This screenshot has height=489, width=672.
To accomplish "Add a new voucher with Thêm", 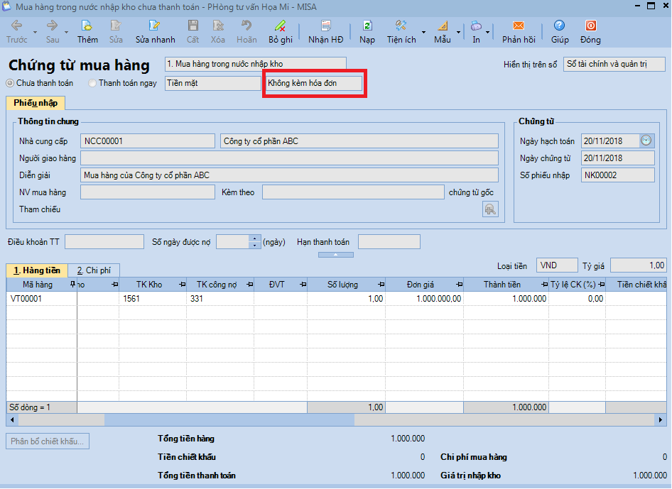I will (x=87, y=32).
